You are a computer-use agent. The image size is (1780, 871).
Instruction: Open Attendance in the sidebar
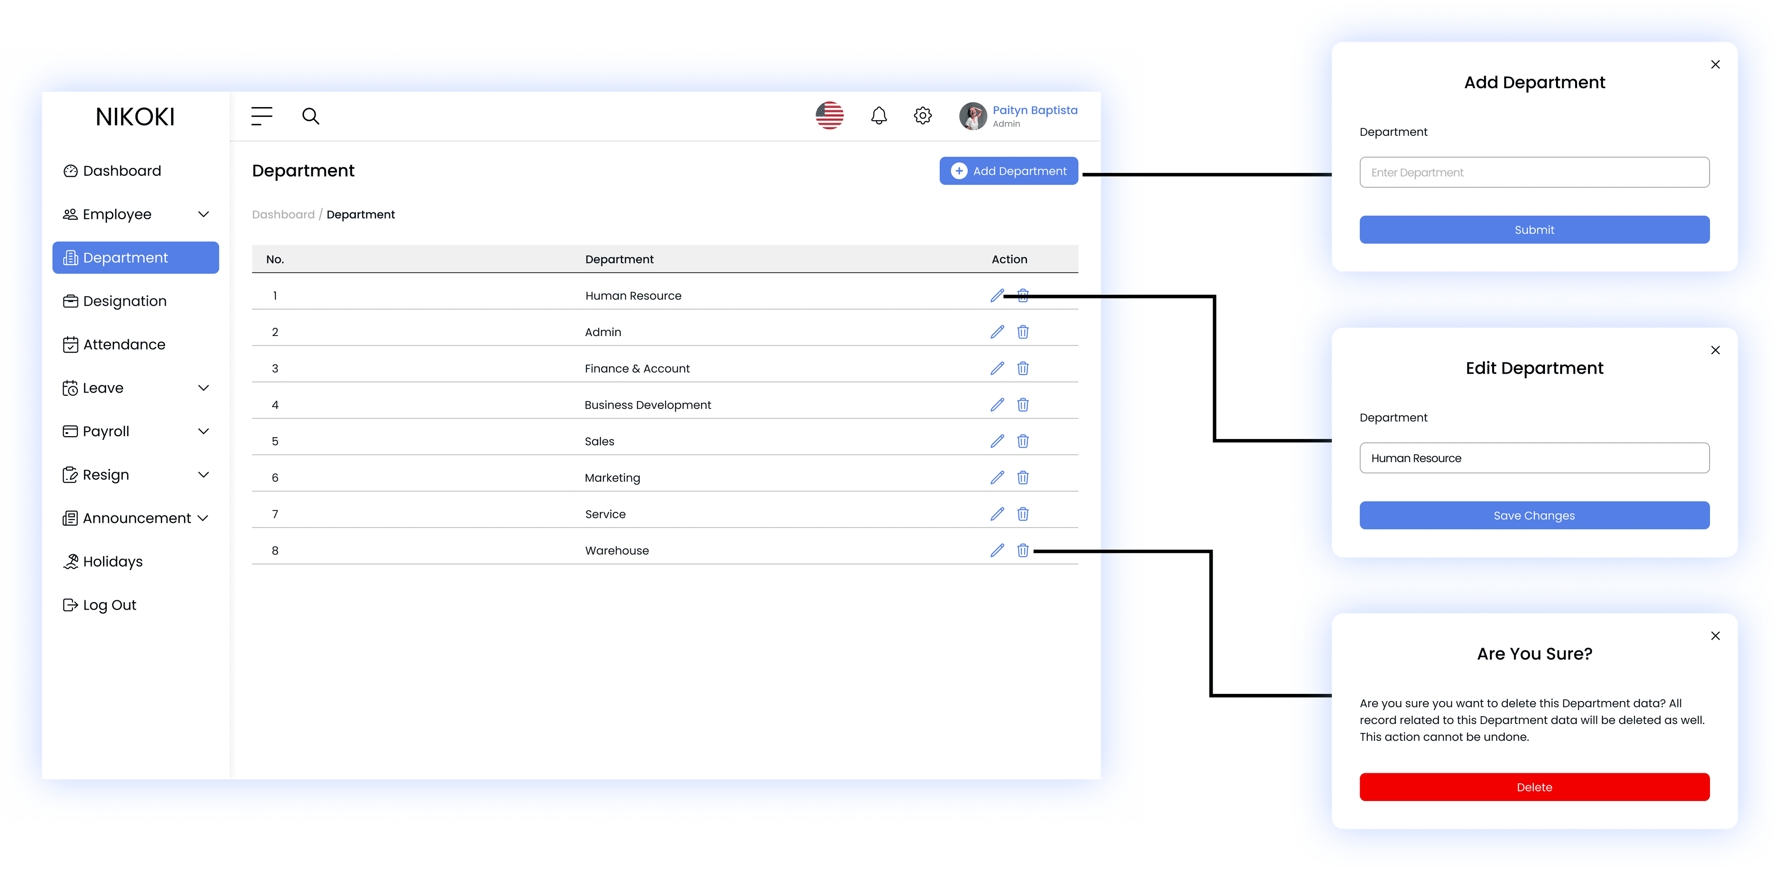(114, 345)
